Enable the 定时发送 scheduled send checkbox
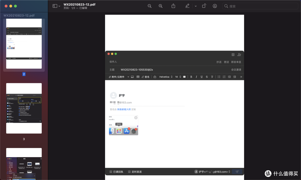Image resolution: width=301 pixels, height=180 pixels. click(129, 172)
